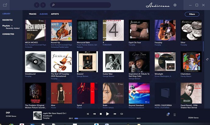The height and width of the screenshot is (125, 210).
Task: Click the shuffle playback icon
Action: (x=88, y=114)
